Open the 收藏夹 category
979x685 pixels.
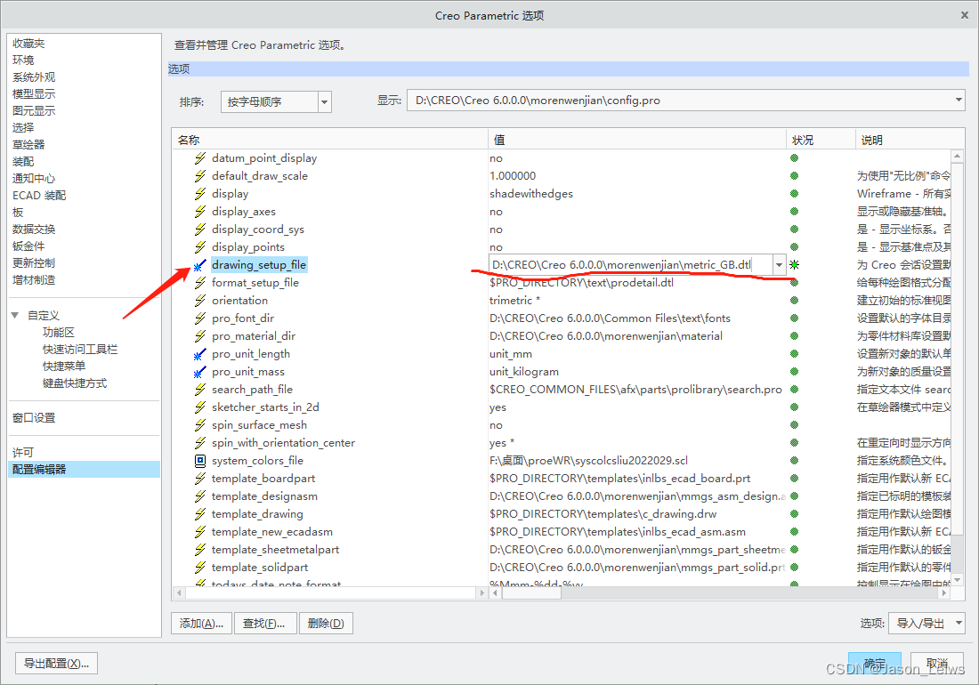28,44
